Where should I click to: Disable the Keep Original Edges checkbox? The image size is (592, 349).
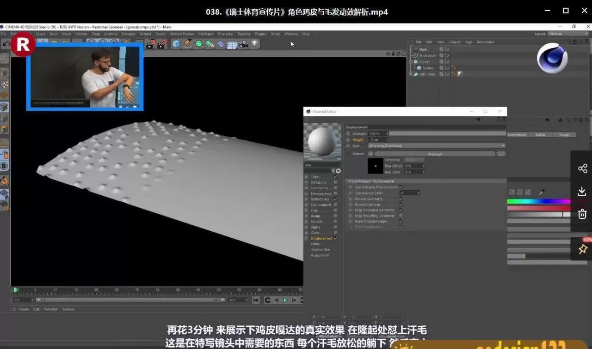[x=401, y=221]
